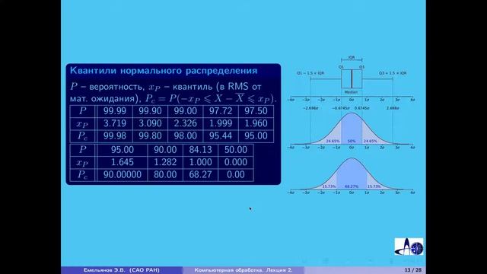Select the quantile value 1.000
Viewport: 487px width, 274px height.
200,162
